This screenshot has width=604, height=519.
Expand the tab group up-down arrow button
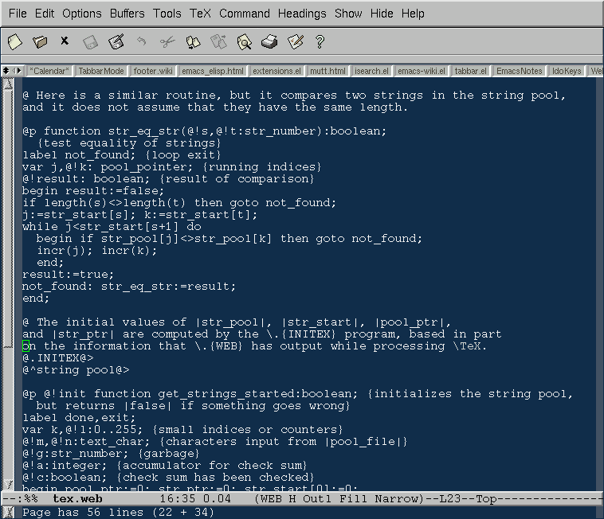6,71
